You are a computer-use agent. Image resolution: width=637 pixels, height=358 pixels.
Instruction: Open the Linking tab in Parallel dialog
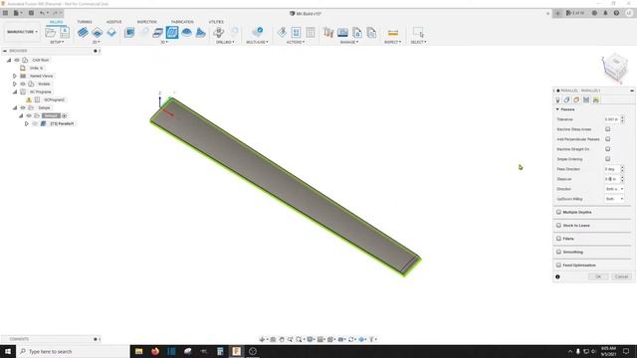coord(596,99)
